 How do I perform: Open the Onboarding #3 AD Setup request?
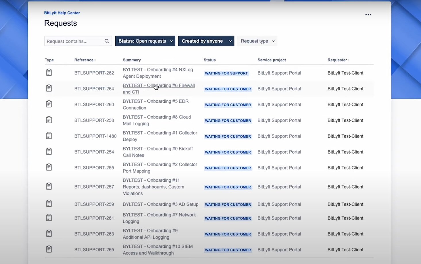160,204
